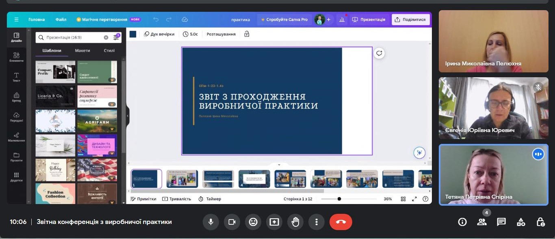Image resolution: width=555 pixels, height=239 pixels.
Task: Adjust the zoom level slider
Action: [x=339, y=199]
